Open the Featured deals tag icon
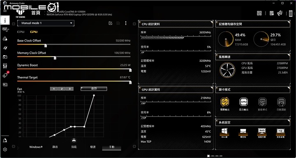 5,75
